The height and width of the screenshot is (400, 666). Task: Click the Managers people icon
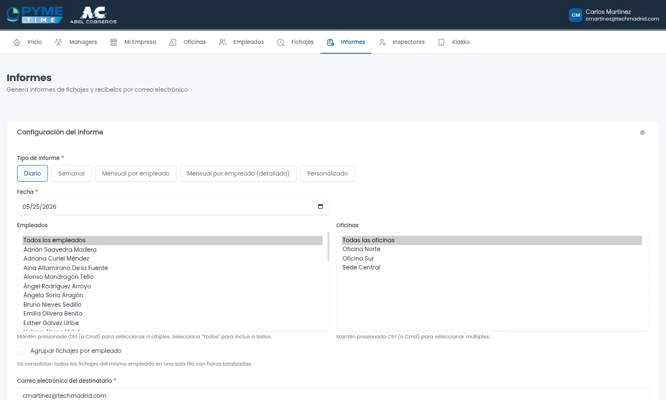pyautogui.click(x=58, y=42)
